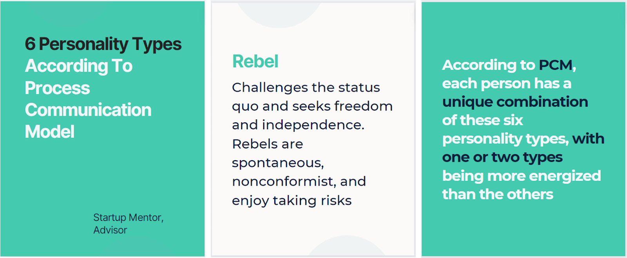Click the gray semicircle below the Rebel card

click(x=346, y=246)
